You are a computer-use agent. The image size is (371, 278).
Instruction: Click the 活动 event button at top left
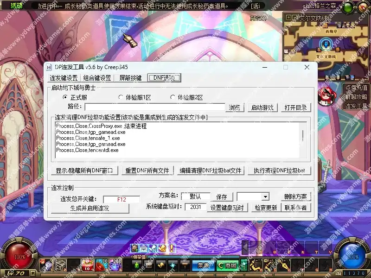click(x=16, y=5)
